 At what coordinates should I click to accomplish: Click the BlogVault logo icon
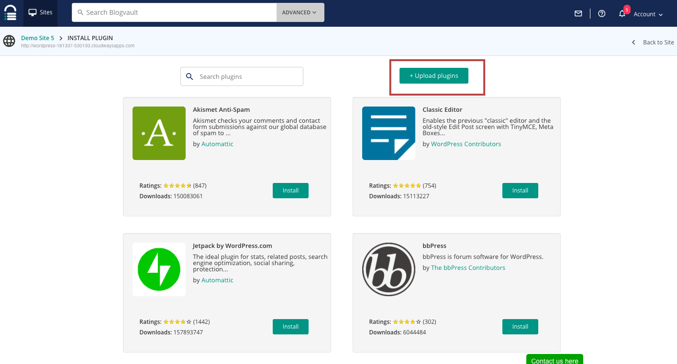tap(11, 13)
